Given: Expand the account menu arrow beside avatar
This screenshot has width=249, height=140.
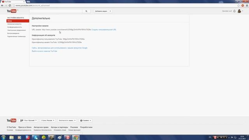Looking at the screenshot, I should pos(242,11).
